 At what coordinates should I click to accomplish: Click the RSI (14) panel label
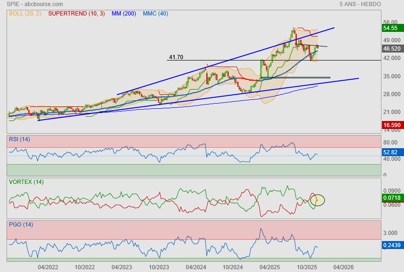point(20,139)
